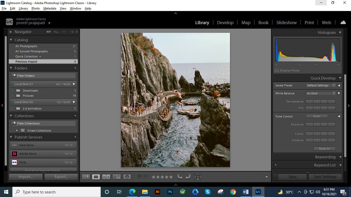
Task: Rotate the photo counterclockwise
Action: point(180,177)
